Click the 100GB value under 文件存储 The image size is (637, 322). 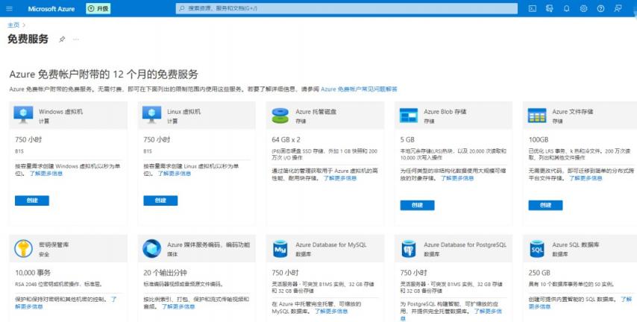tap(539, 139)
